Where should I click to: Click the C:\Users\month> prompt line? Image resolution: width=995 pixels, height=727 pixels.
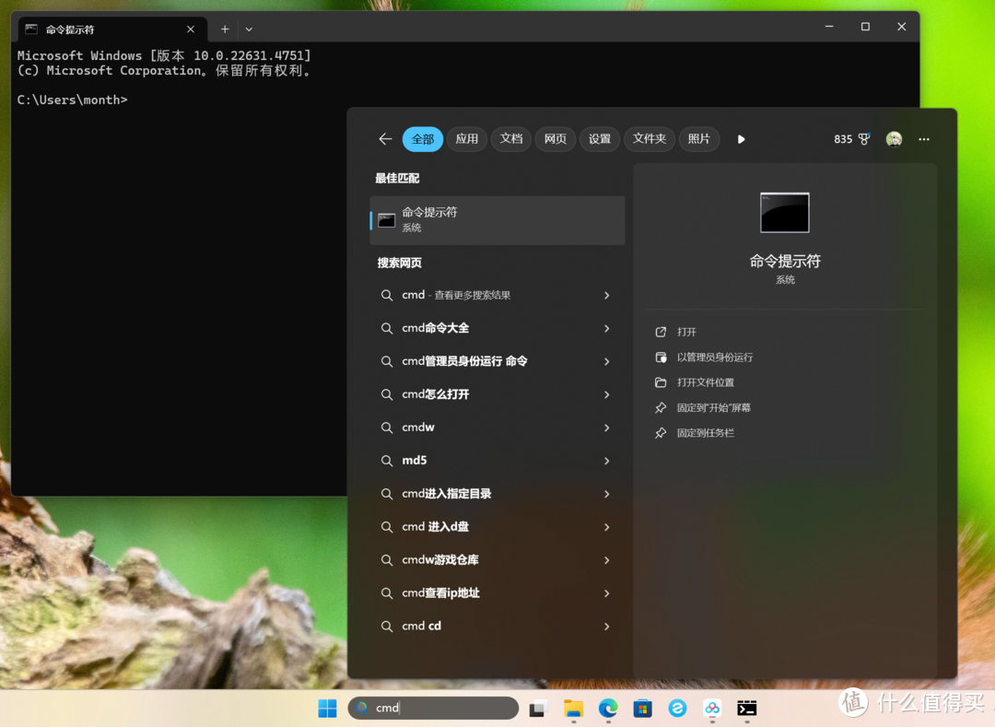pos(73,100)
